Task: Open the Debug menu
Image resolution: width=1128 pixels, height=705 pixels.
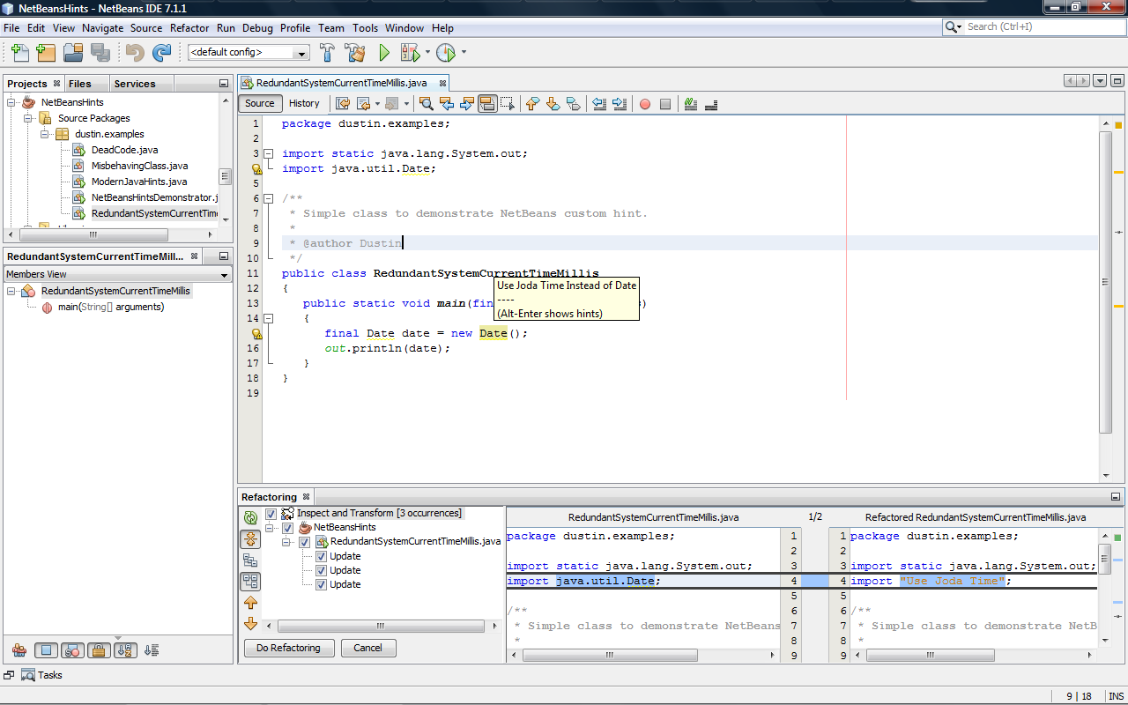Action: 257,28
